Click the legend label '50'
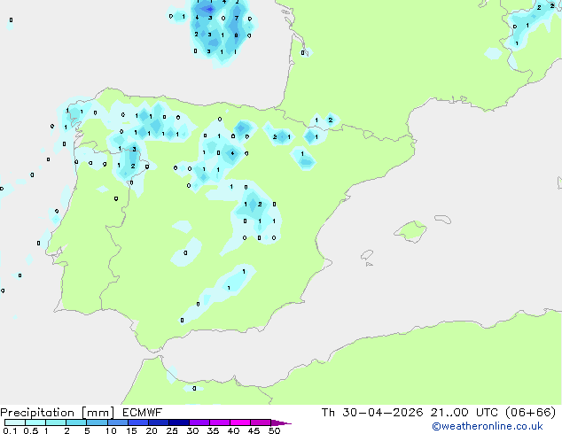Image resolution: width=562 pixels, height=434 pixels. click(274, 430)
